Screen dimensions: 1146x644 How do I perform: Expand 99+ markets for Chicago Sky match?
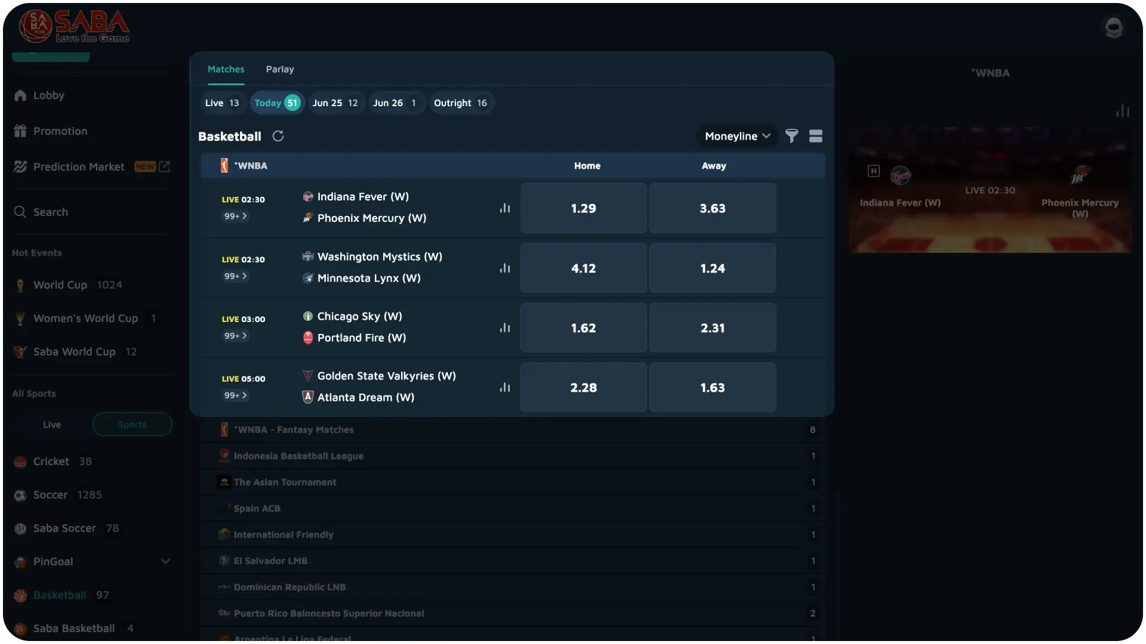tap(236, 336)
